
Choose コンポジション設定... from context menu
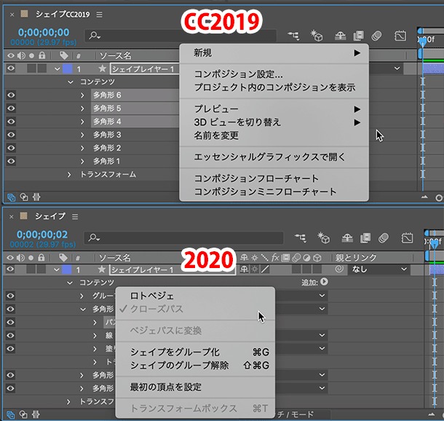pos(274,74)
